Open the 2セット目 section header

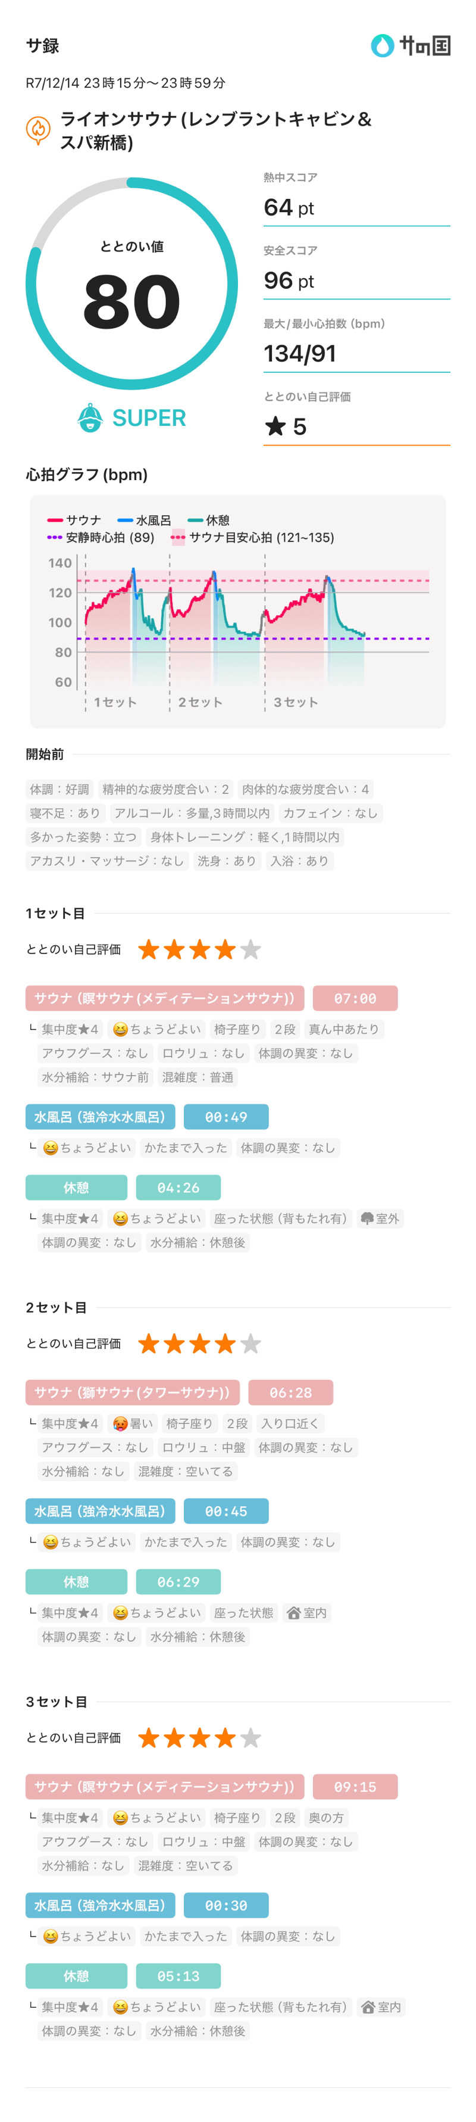point(55,1307)
